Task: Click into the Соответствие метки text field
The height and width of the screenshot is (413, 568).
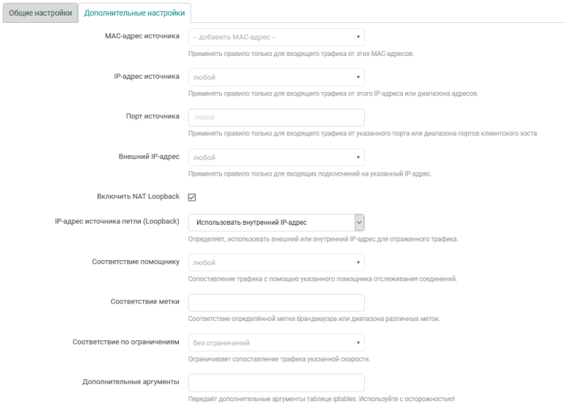Action: [276, 303]
